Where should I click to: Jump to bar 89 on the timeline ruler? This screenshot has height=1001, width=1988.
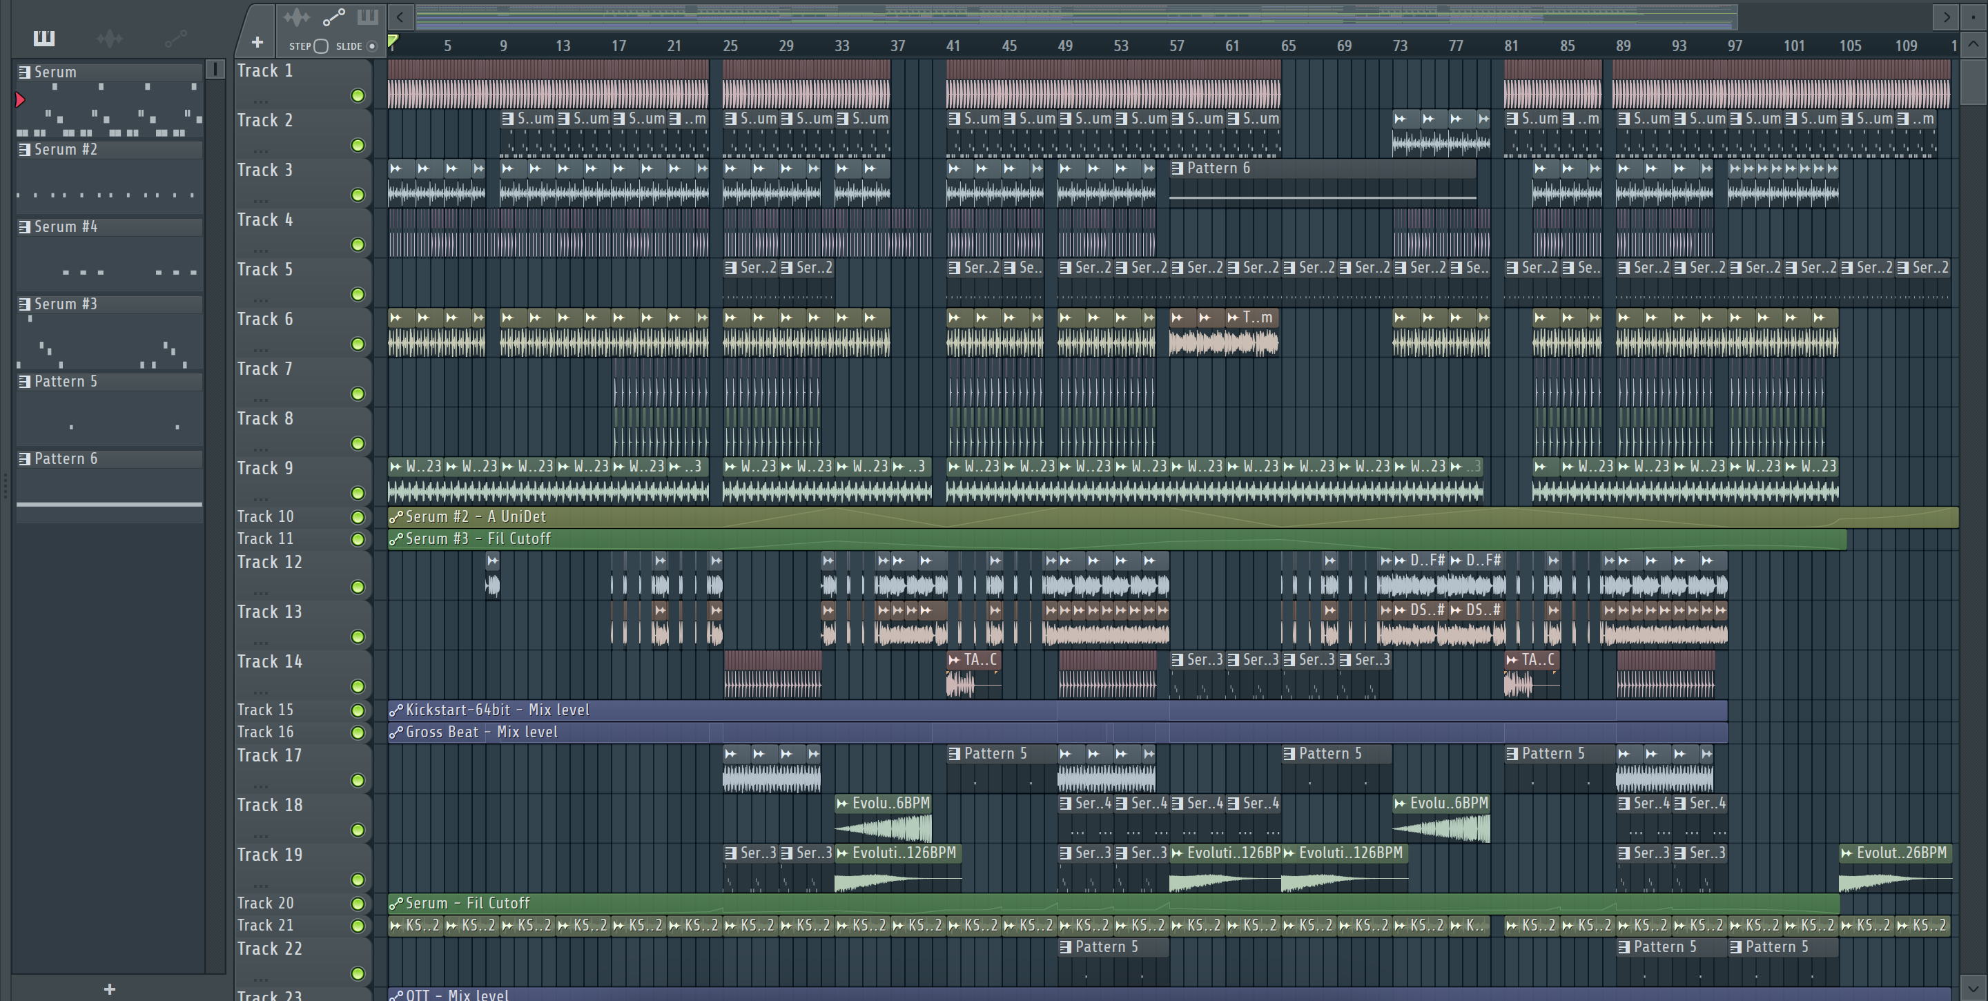point(1623,46)
